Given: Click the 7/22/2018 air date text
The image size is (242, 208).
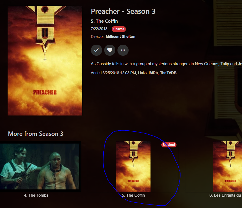Looking at the screenshot, I should [99, 29].
